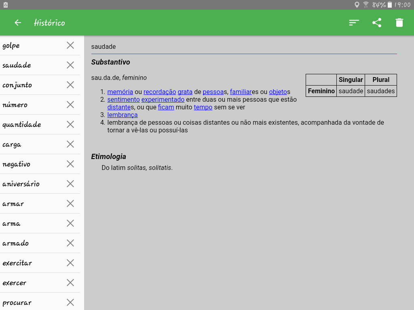Image resolution: width=414 pixels, height=310 pixels.
Task: Follow the 'familiar' link
Action: 241,92
